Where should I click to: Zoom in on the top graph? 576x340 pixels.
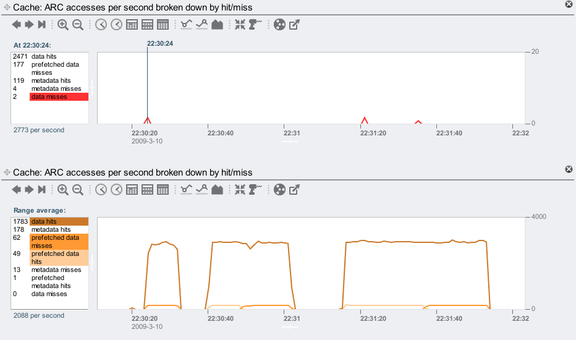pyautogui.click(x=63, y=25)
